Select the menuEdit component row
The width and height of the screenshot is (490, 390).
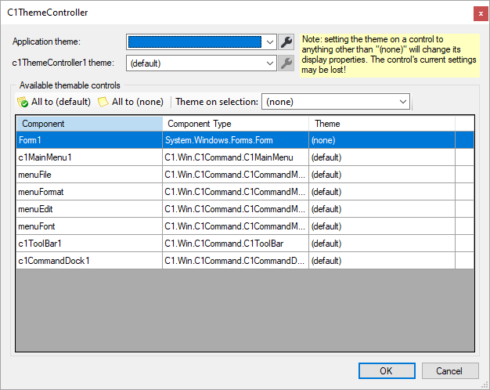click(x=89, y=208)
